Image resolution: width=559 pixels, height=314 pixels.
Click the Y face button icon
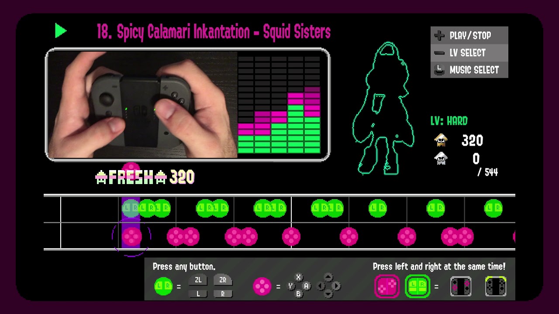pyautogui.click(x=290, y=286)
